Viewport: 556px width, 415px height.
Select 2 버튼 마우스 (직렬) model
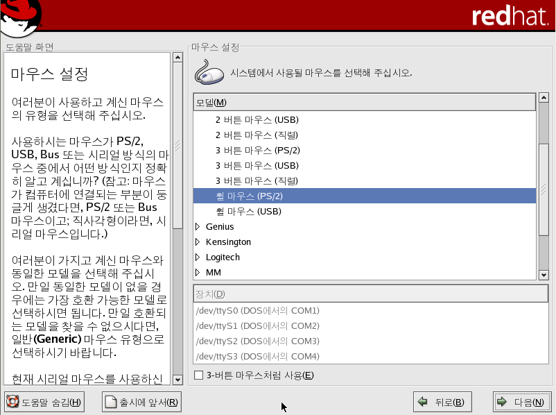tap(365, 135)
